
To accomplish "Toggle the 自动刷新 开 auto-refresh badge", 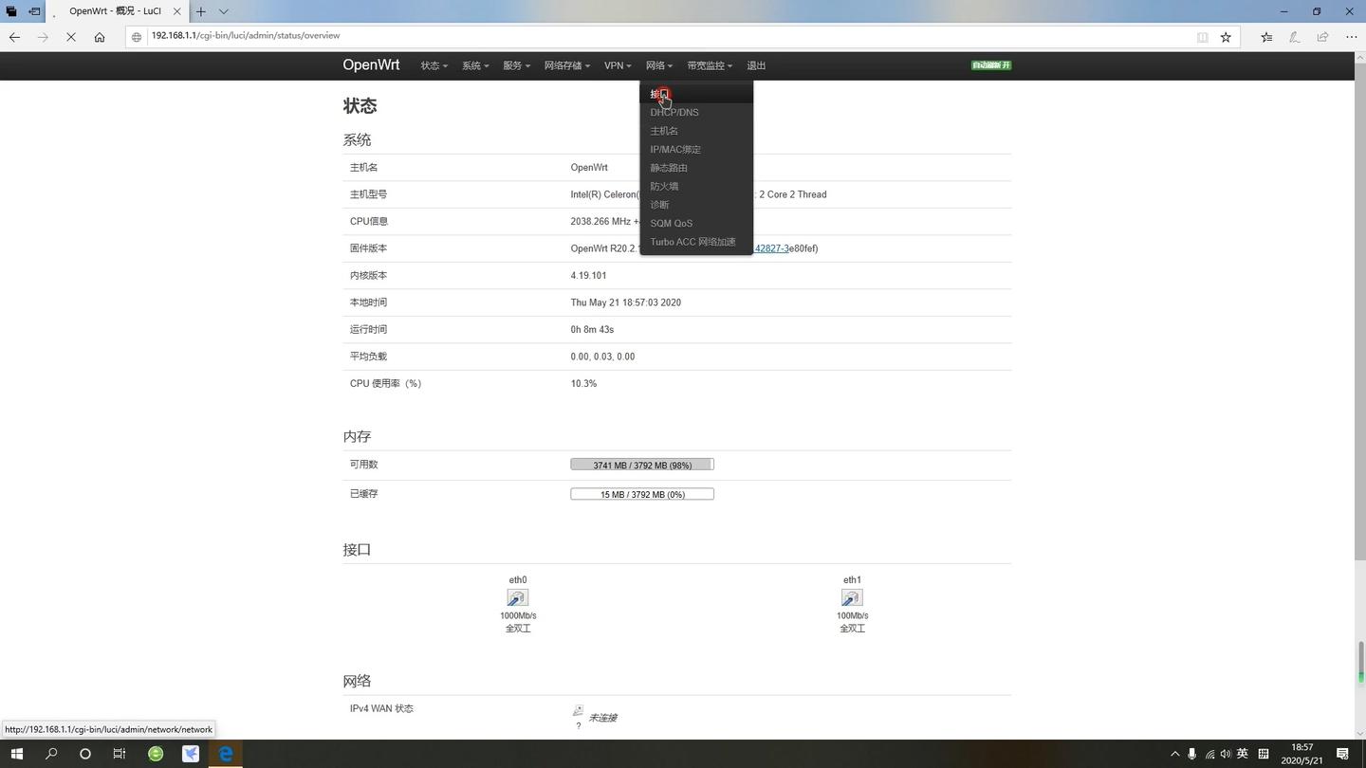I will tap(991, 65).
